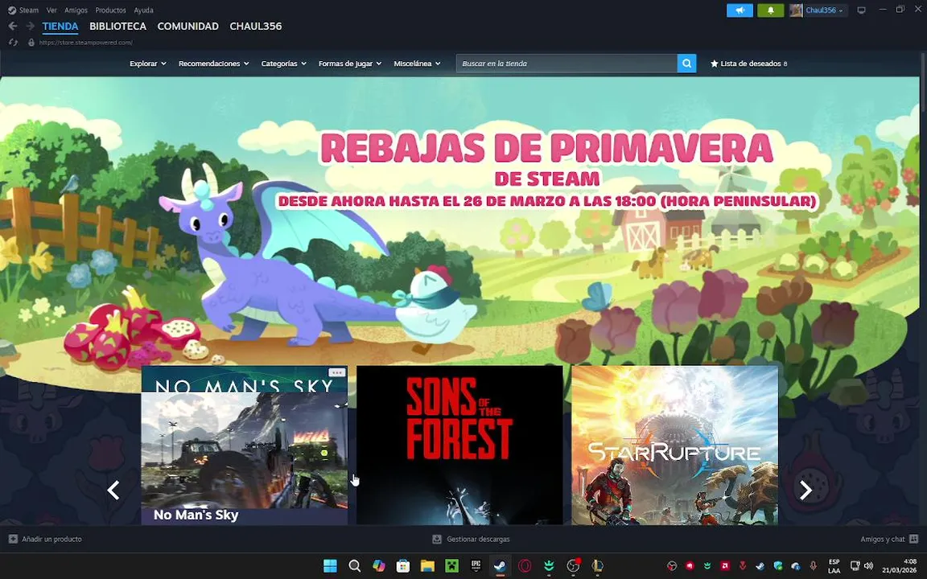This screenshot has width=927, height=579.
Task: Open Microsoft Store from taskbar
Action: (403, 566)
